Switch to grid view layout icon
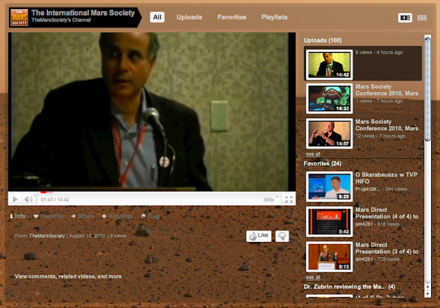This screenshot has height=308, width=440. (x=421, y=18)
